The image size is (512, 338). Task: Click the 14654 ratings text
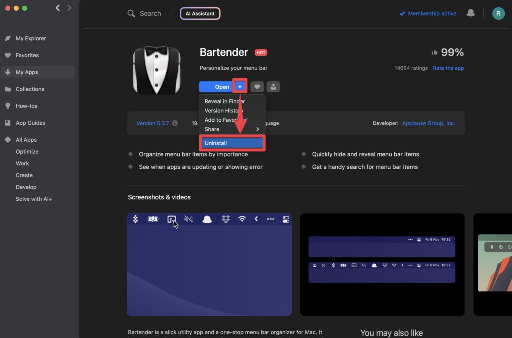411,68
